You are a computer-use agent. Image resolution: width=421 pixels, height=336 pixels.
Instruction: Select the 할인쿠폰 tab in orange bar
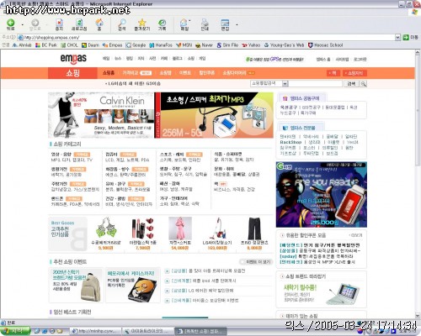(206, 73)
